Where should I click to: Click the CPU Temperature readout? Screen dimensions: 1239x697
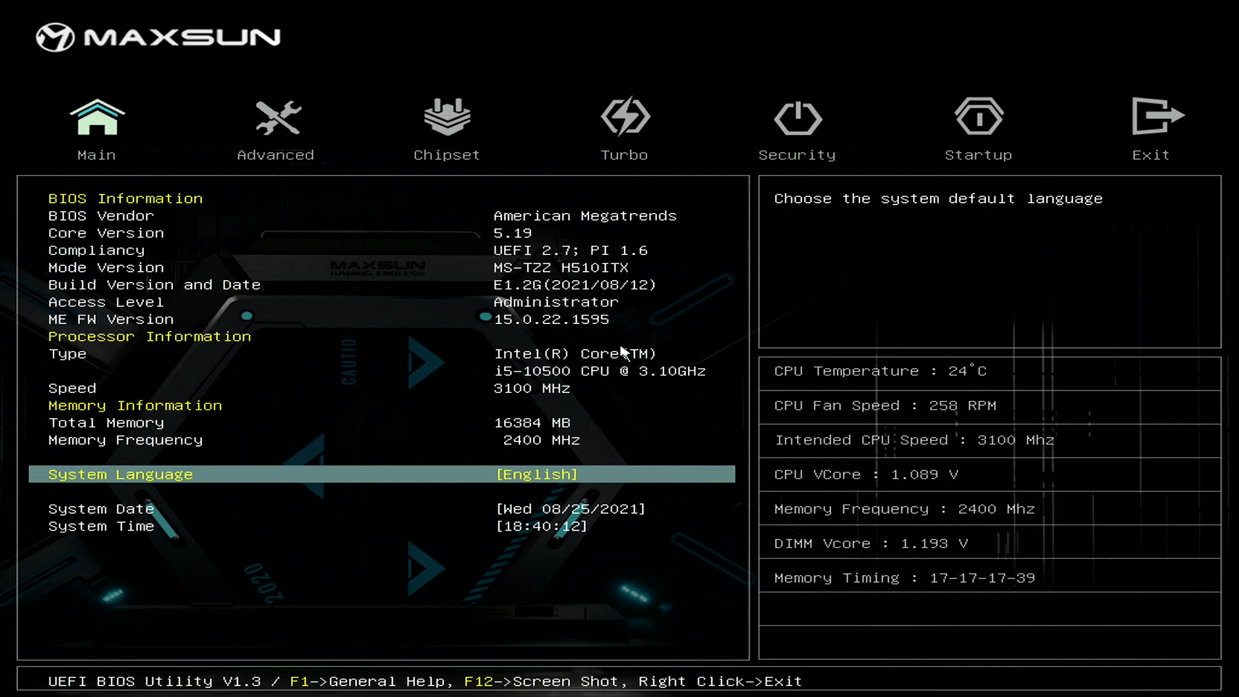pos(880,371)
